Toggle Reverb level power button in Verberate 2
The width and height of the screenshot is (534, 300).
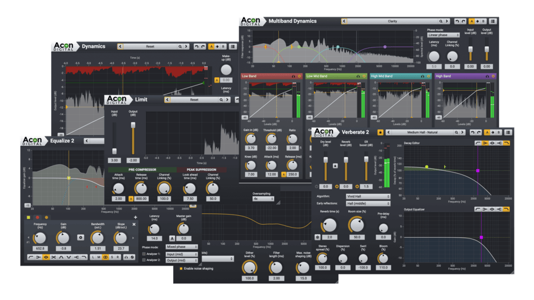click(337, 187)
